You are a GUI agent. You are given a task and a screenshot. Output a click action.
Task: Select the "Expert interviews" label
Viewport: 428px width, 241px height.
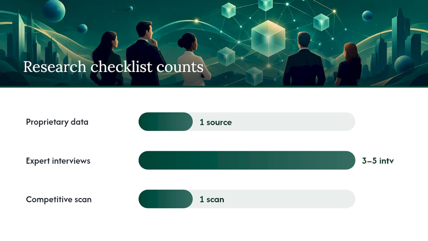click(58, 161)
